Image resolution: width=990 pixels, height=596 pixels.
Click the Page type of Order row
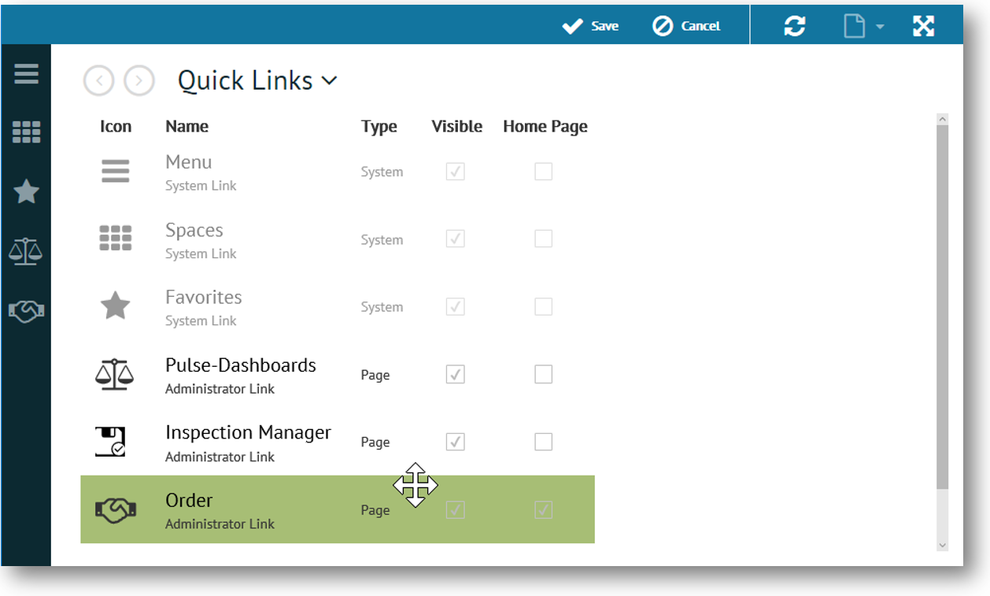tap(375, 510)
